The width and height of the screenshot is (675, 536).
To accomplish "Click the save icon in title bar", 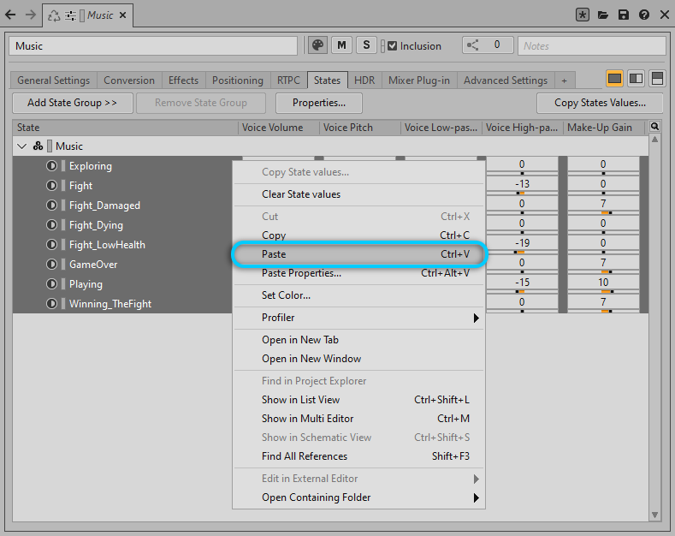I will pos(624,15).
